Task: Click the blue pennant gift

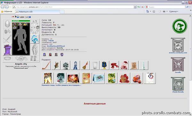Action: (105, 65)
